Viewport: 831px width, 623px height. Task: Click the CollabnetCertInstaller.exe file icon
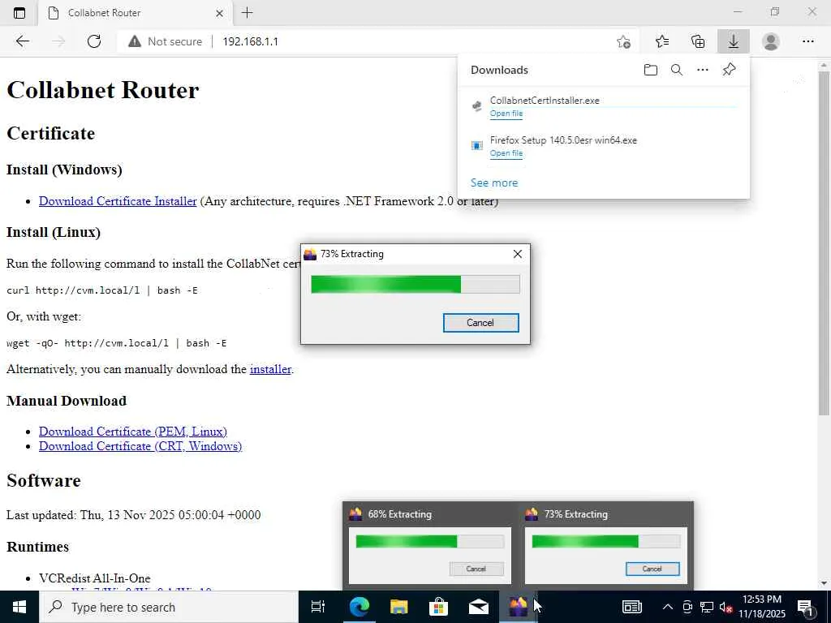click(x=477, y=106)
